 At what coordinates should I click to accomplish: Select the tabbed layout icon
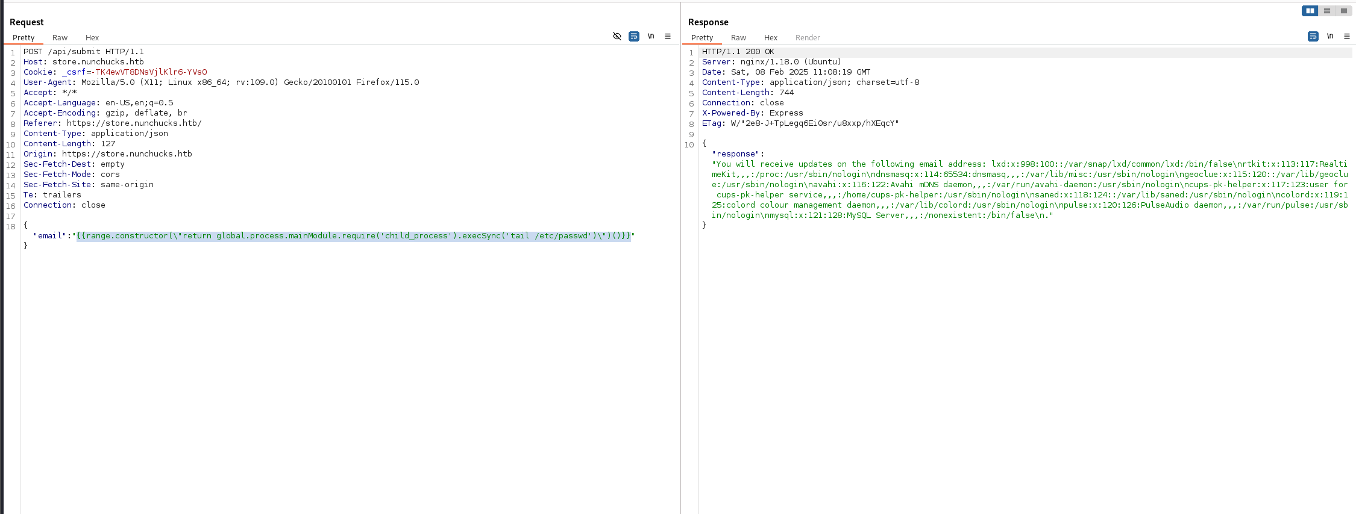click(1343, 11)
